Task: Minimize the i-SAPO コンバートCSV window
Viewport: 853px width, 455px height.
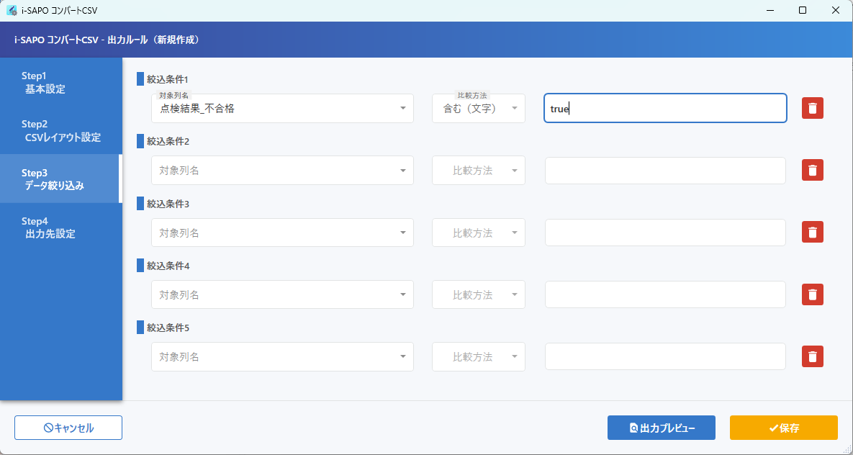Action: [x=769, y=10]
